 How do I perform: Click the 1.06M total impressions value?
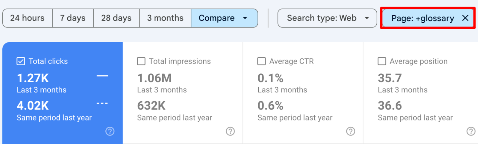click(154, 78)
